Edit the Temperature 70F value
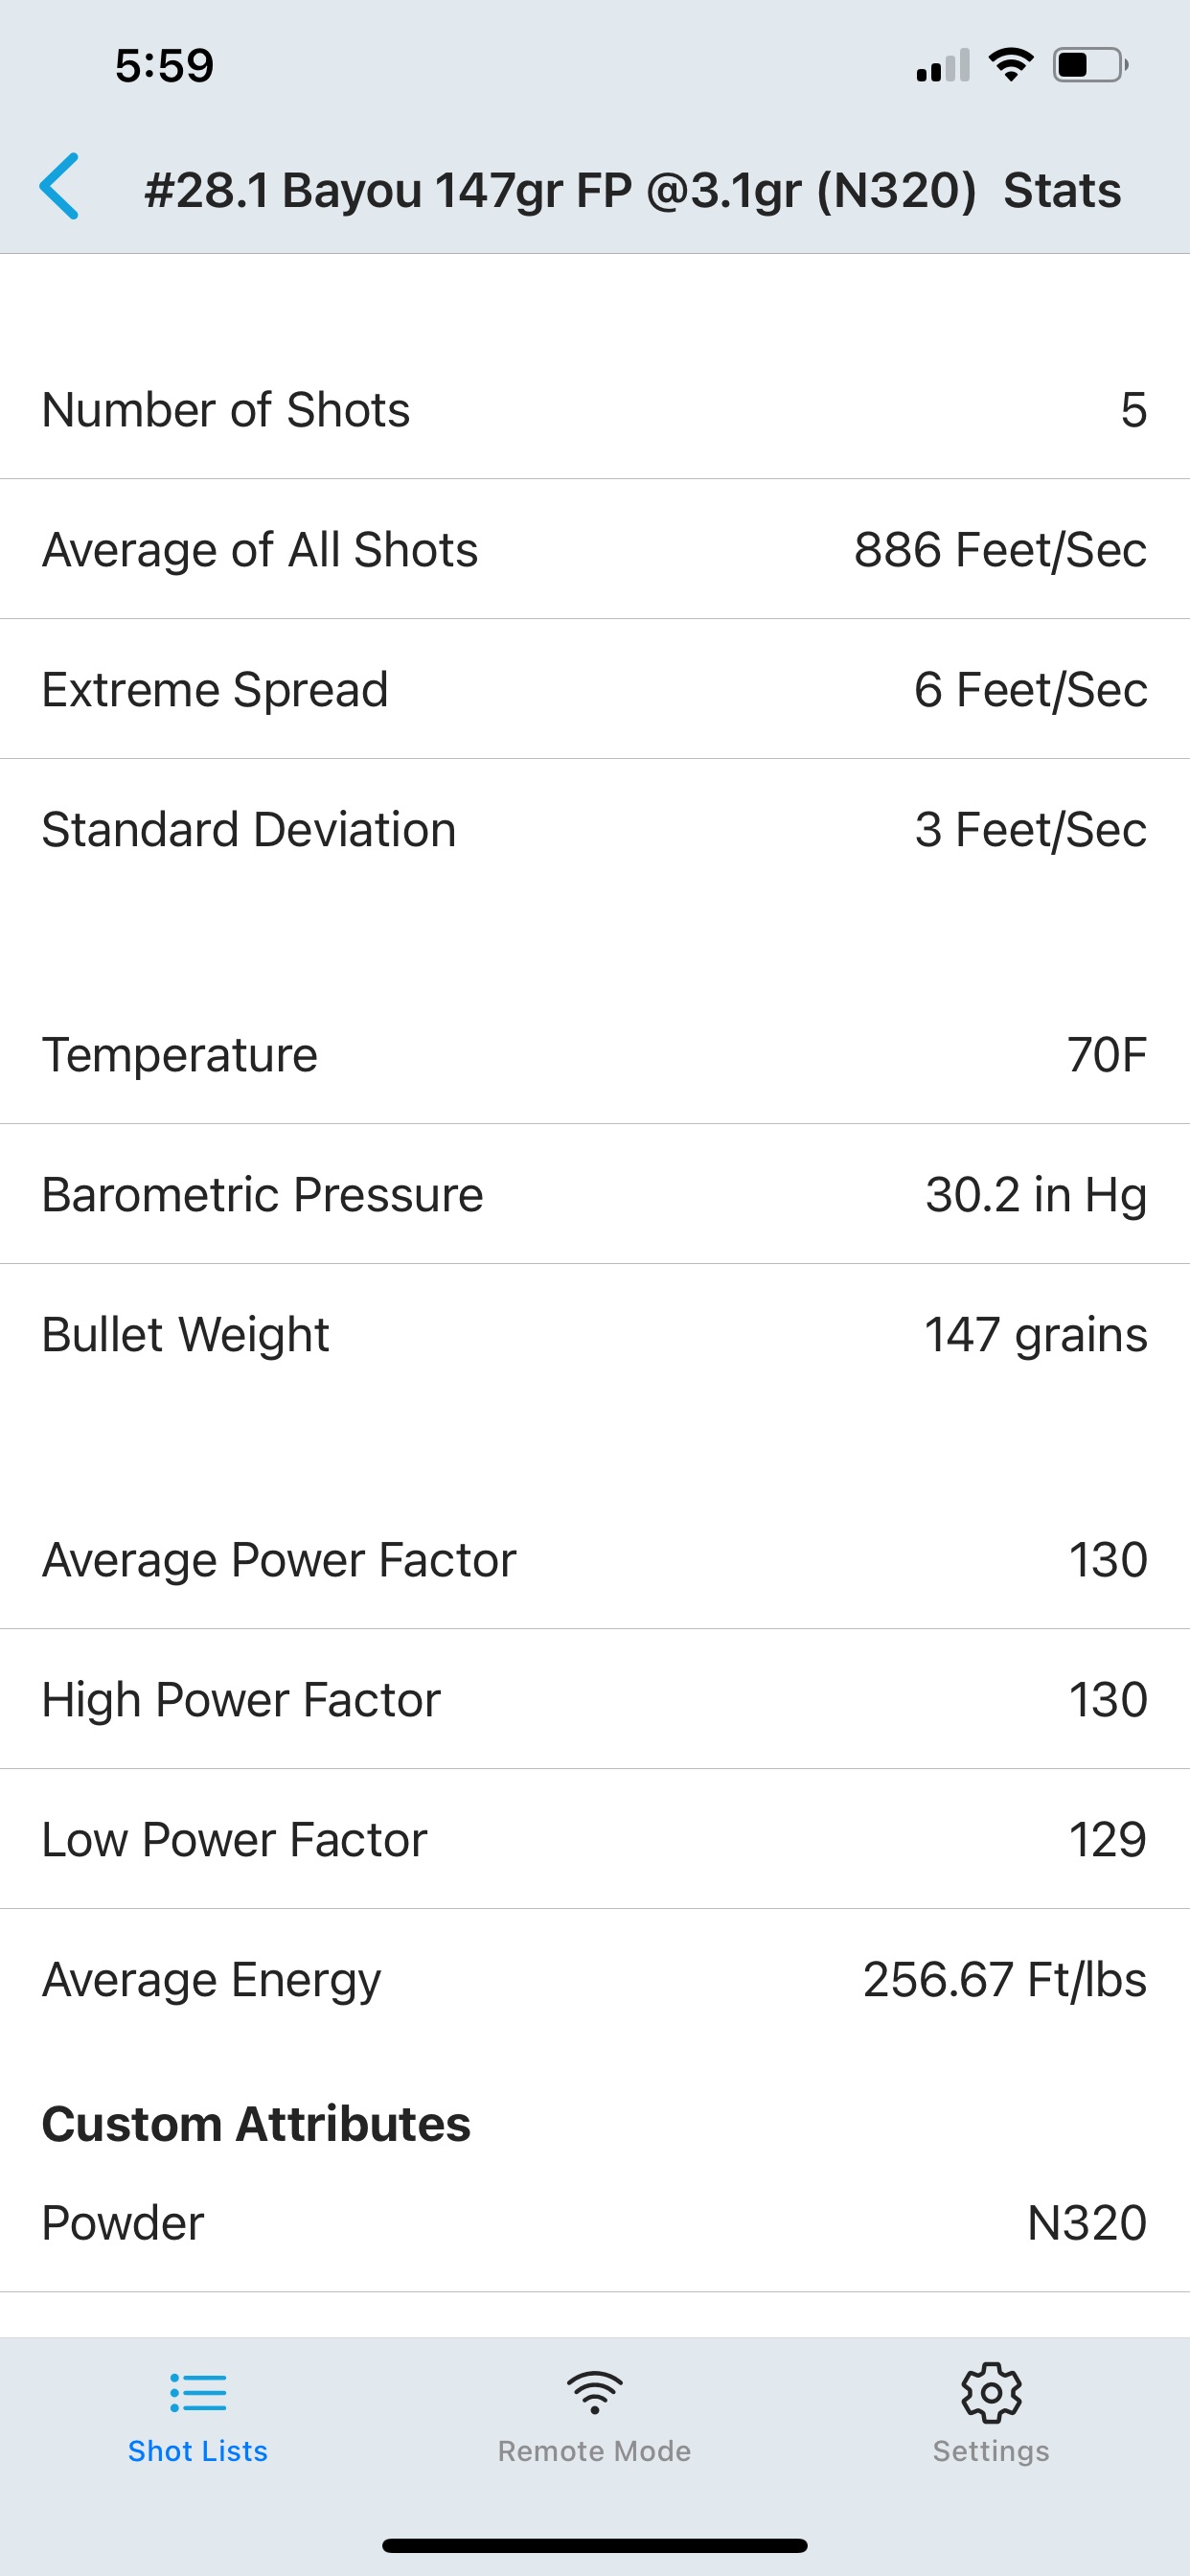This screenshot has height=2576, width=1190. click(x=1106, y=1055)
